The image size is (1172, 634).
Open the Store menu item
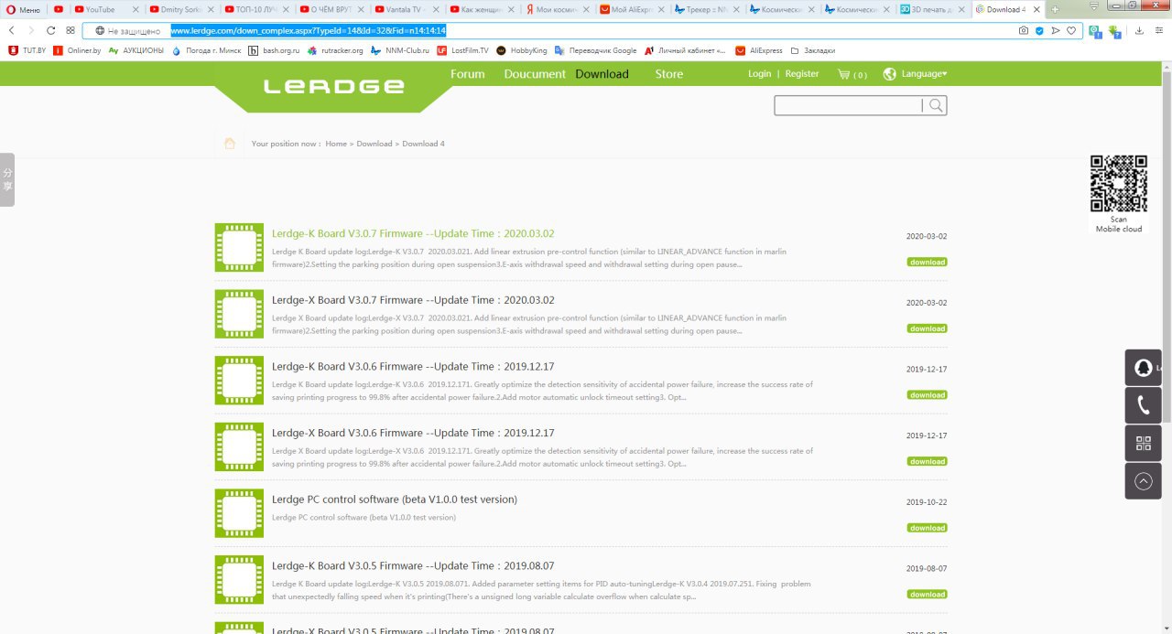669,74
